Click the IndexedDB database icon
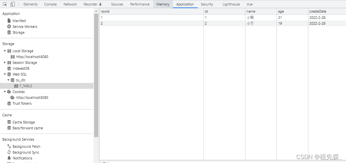Image resolution: width=346 pixels, height=163 pixels. click(9, 68)
